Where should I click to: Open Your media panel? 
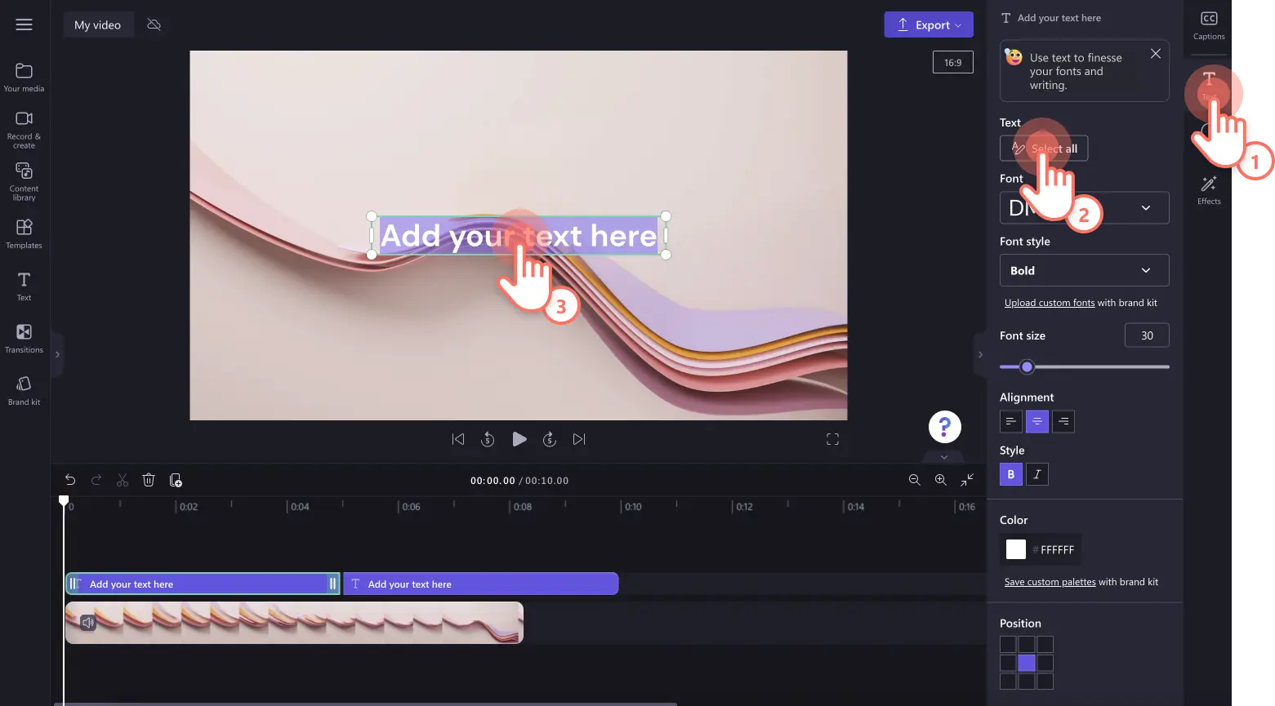pyautogui.click(x=25, y=78)
